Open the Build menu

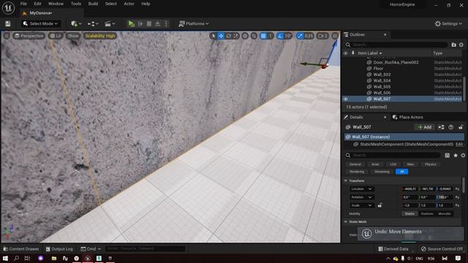tap(93, 4)
